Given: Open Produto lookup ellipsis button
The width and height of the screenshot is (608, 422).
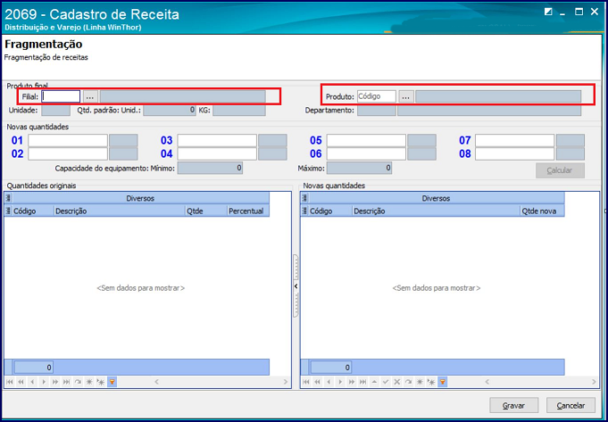Looking at the screenshot, I should click(405, 96).
